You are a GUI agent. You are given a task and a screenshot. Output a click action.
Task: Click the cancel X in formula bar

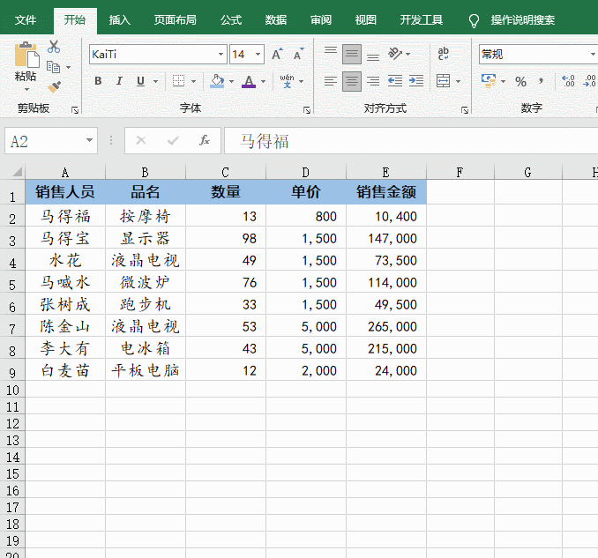coord(141,141)
